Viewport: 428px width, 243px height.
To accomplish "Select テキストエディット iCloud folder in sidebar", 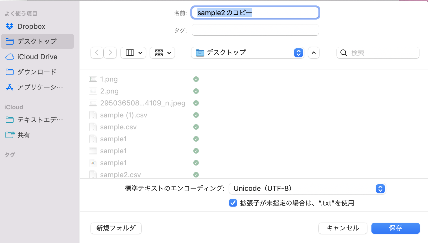I will click(x=40, y=120).
